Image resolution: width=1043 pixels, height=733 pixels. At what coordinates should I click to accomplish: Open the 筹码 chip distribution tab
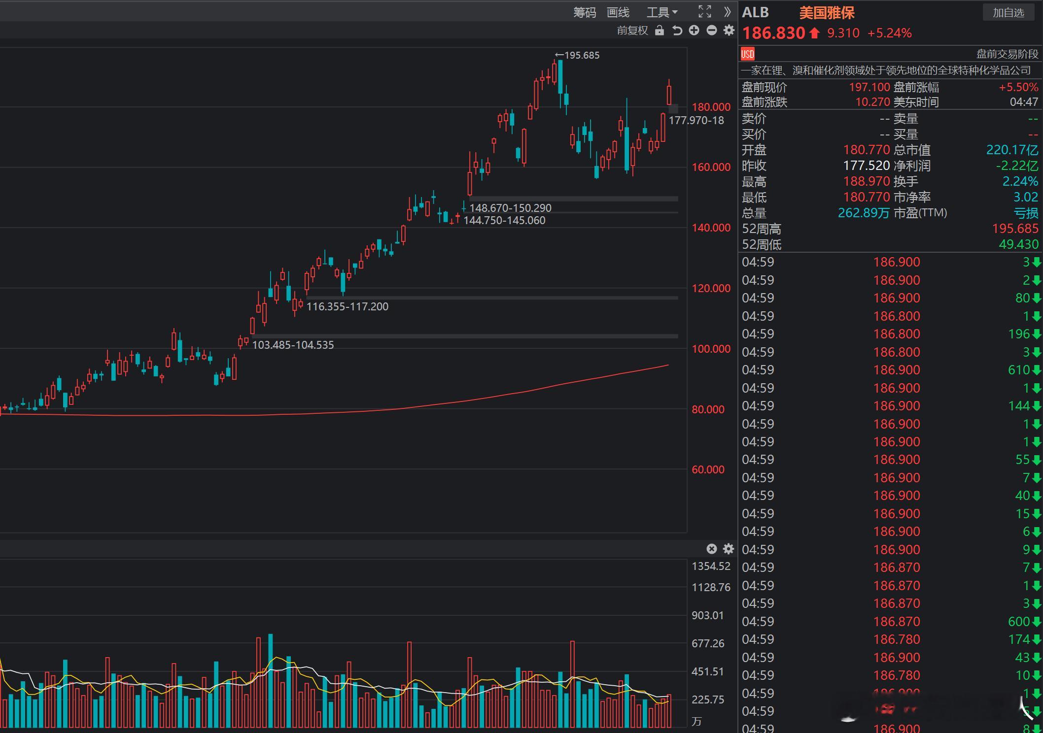585,12
